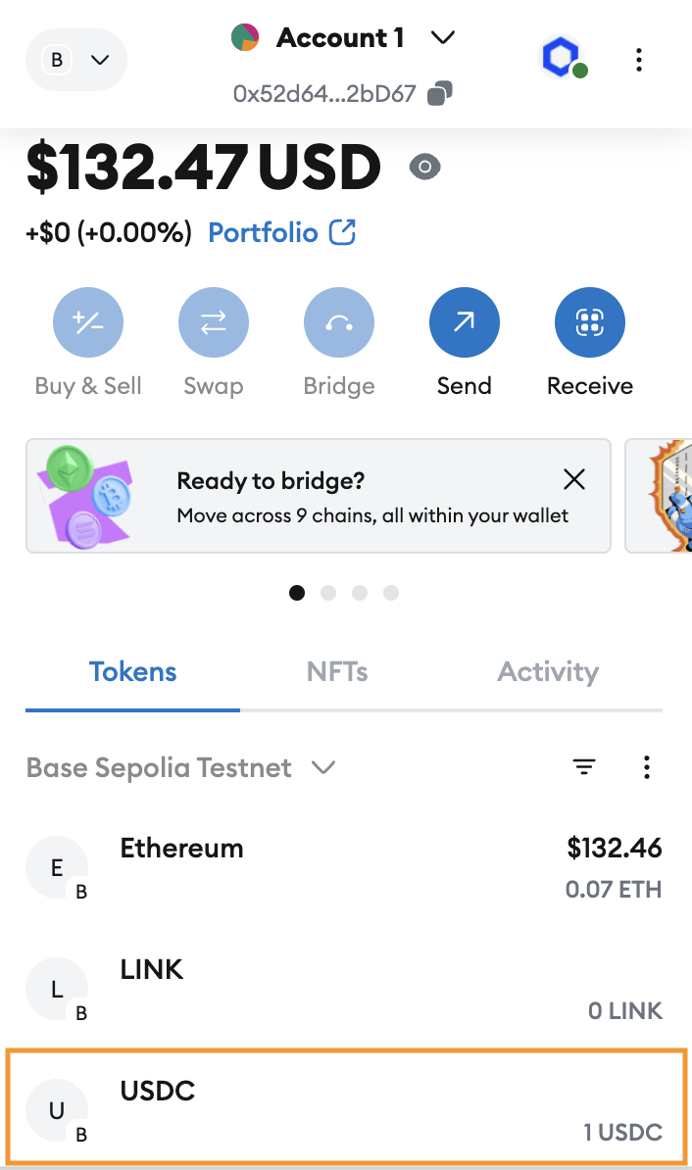Copy the account address icon

point(441,94)
